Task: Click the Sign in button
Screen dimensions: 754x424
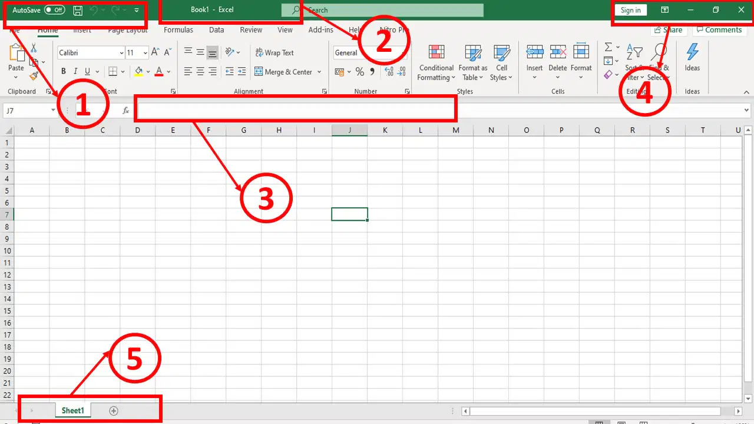Action: (x=630, y=10)
